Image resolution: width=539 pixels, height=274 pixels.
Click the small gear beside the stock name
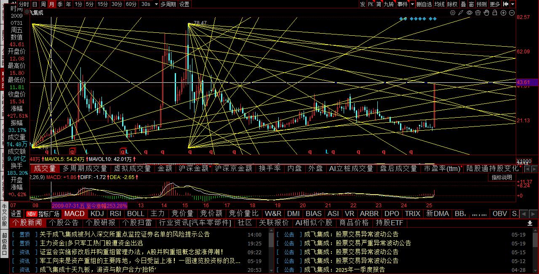pyautogui.click(x=27, y=13)
